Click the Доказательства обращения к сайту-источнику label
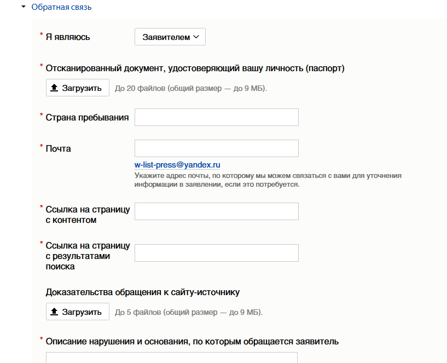This screenshot has width=447, height=363. (143, 292)
